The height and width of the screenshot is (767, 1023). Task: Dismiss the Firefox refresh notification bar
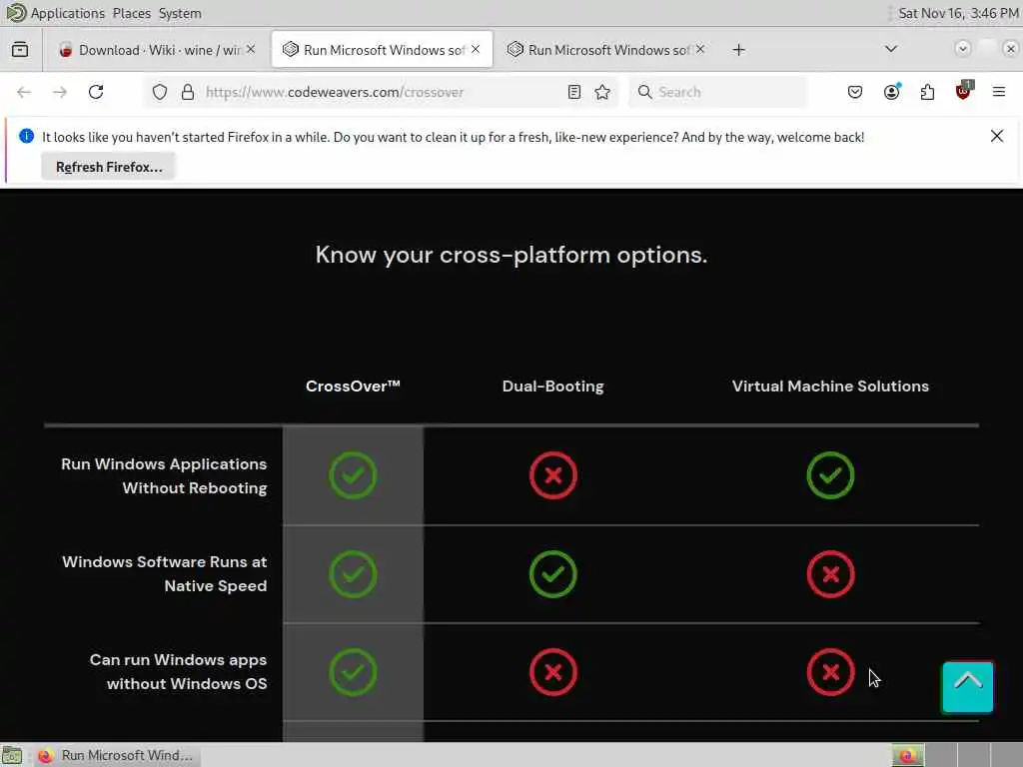[997, 136]
